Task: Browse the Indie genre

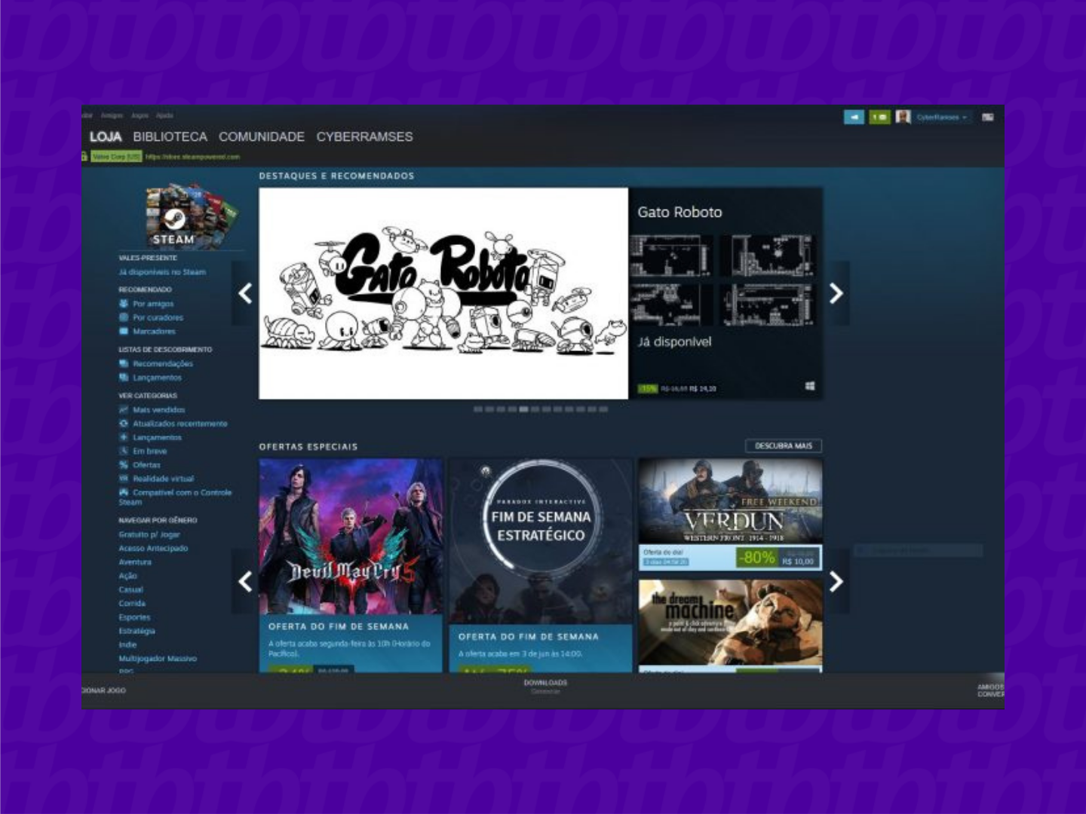Action: (127, 644)
